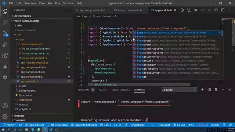Switch to the Problems panel tab
Viewport: 235px width, 132px height.
(86, 90)
